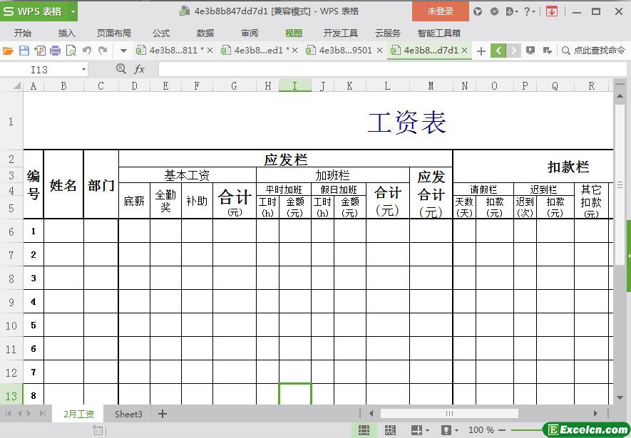Switch to page break preview icon
Screen dimensions: 631x438
[390, 430]
